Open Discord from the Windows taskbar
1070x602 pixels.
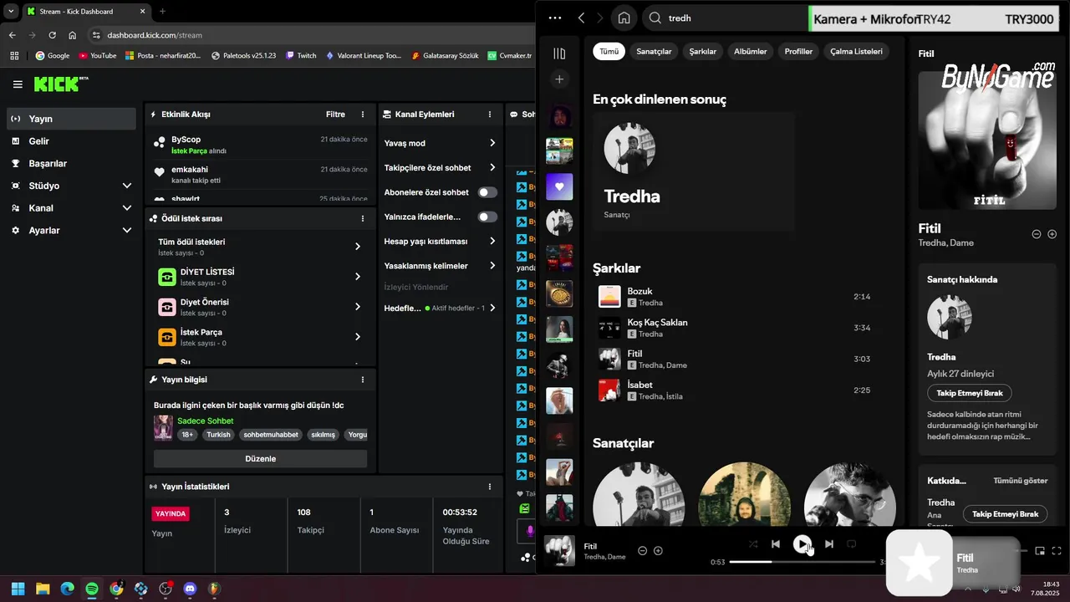point(190,589)
